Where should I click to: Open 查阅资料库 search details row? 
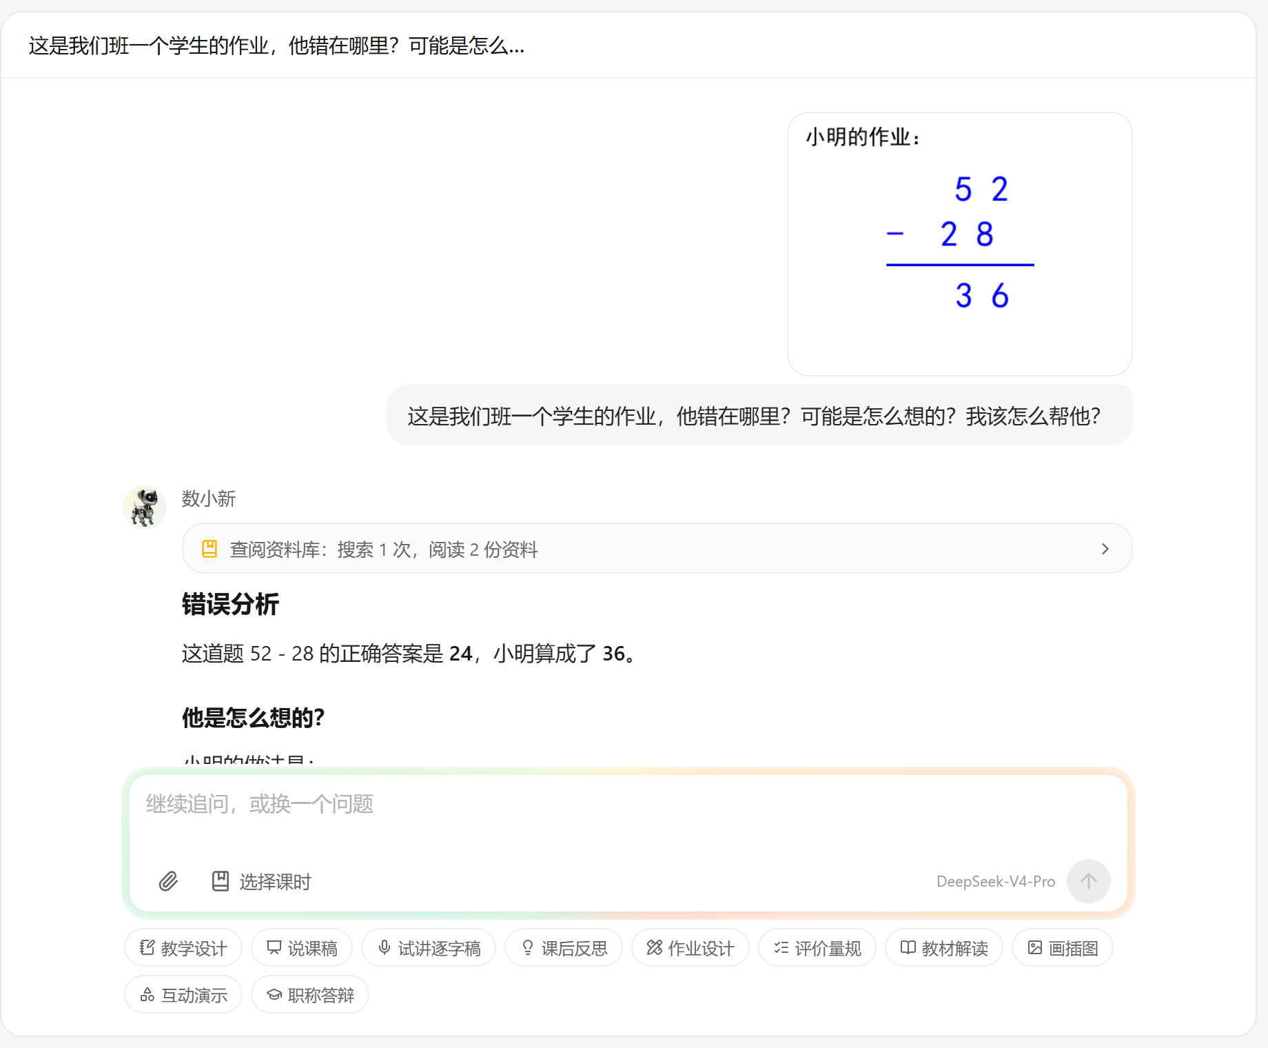point(657,549)
